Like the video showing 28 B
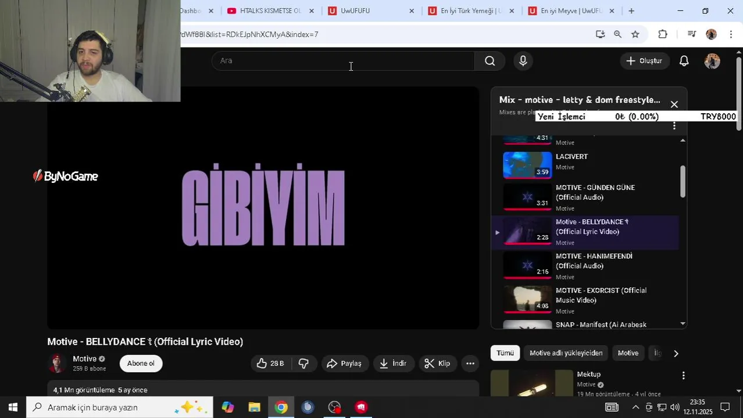This screenshot has height=418, width=743. tap(271, 363)
